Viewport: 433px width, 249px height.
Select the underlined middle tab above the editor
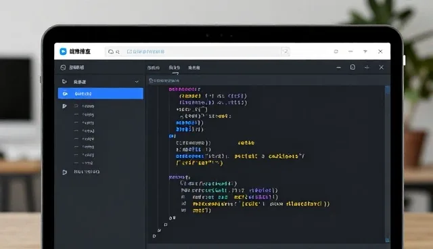(x=175, y=68)
